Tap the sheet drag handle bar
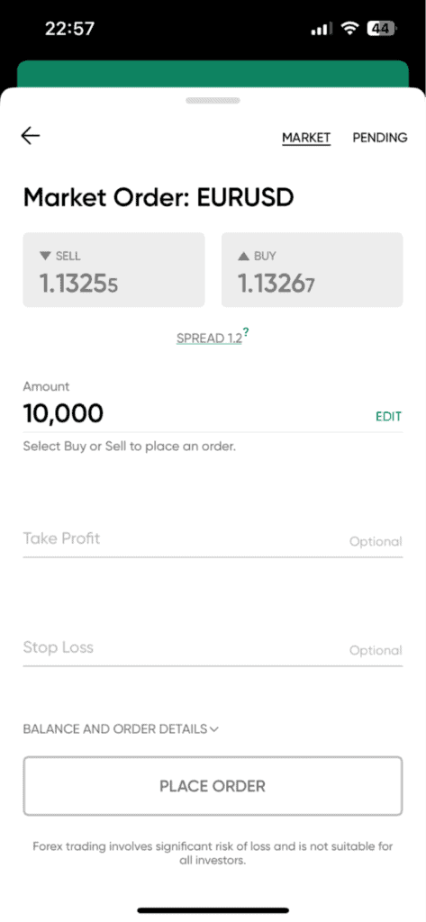Screen dimensions: 426x922 (x=213, y=101)
